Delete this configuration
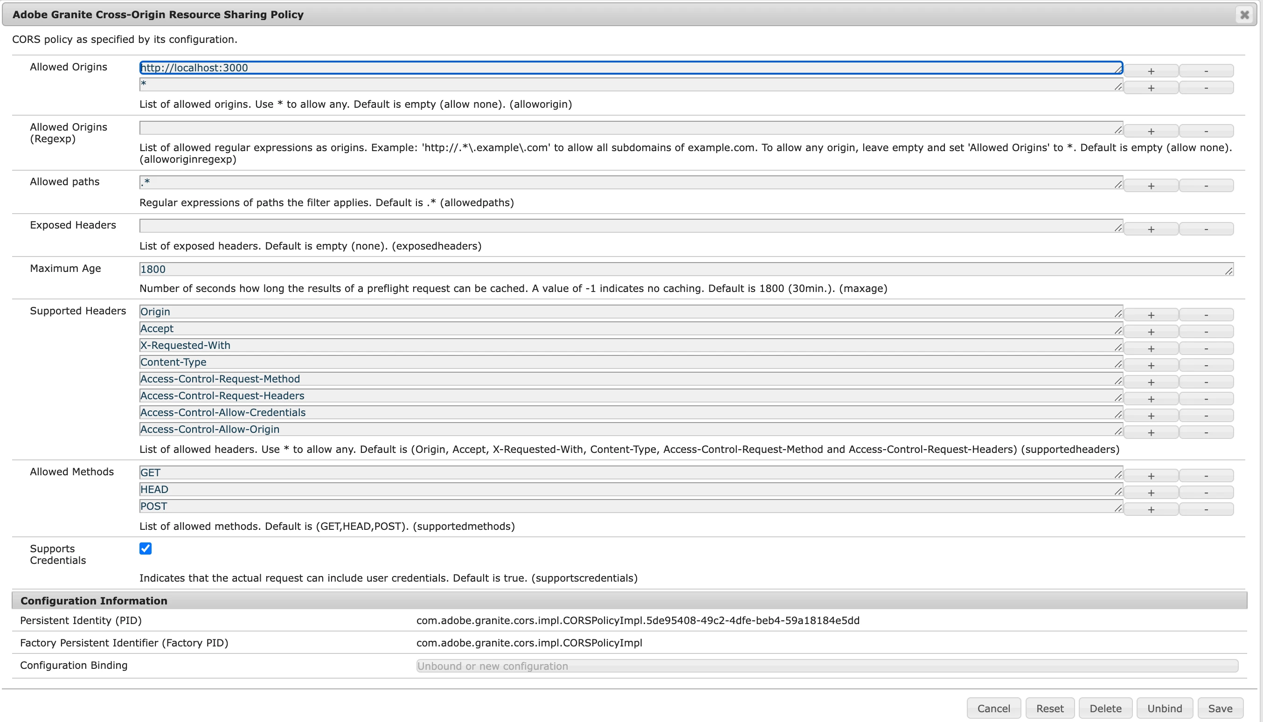 [x=1105, y=708]
